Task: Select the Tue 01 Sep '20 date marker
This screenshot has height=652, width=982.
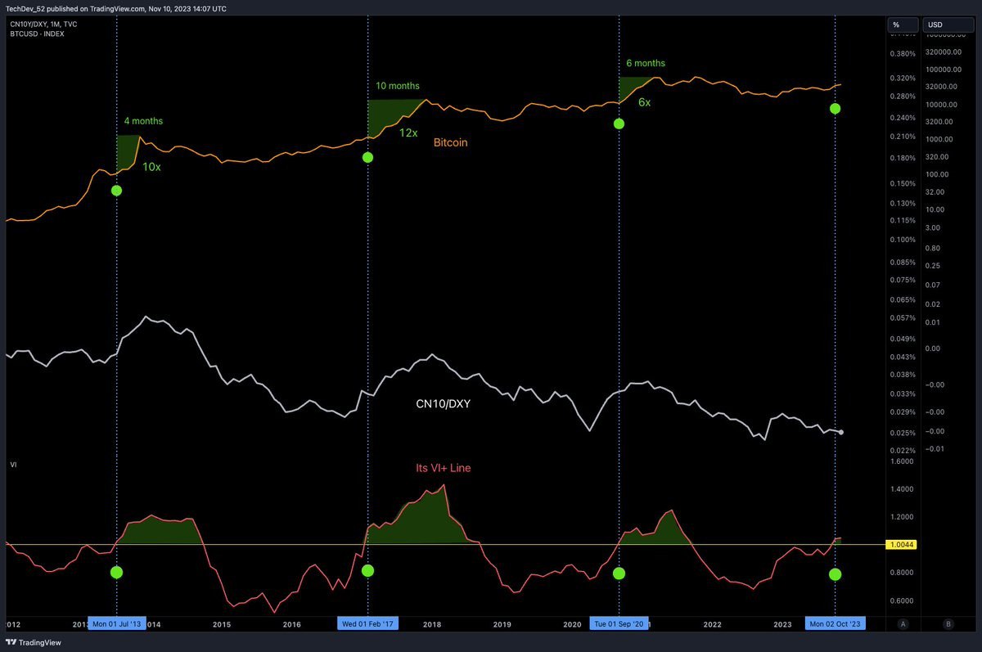Action: (x=617, y=624)
